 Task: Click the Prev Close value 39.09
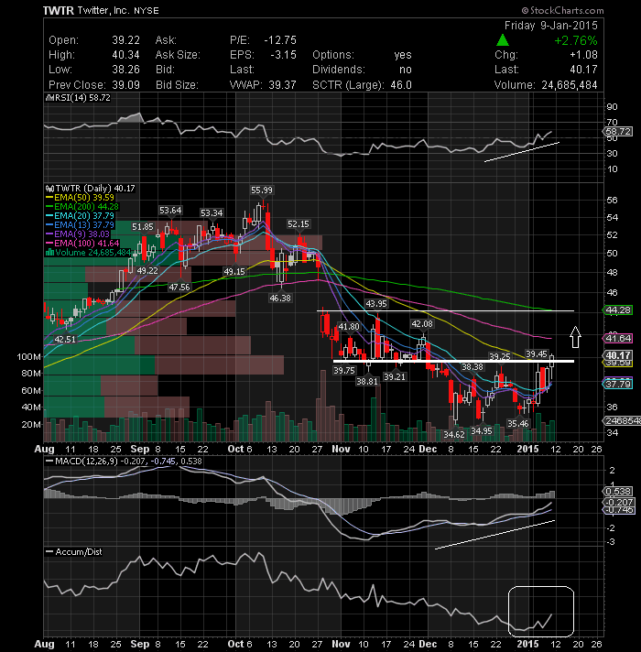point(125,85)
